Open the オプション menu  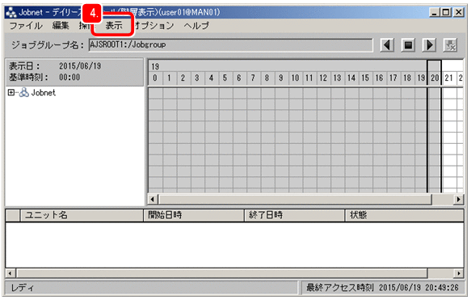click(154, 26)
